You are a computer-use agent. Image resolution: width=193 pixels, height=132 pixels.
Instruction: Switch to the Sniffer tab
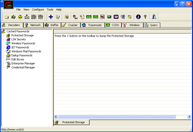pos(52,25)
